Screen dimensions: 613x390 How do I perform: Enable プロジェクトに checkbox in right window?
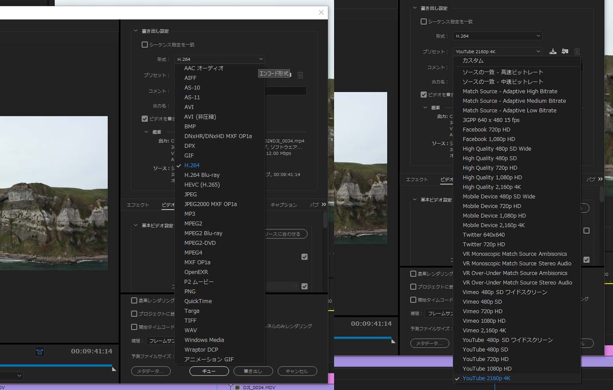point(413,287)
